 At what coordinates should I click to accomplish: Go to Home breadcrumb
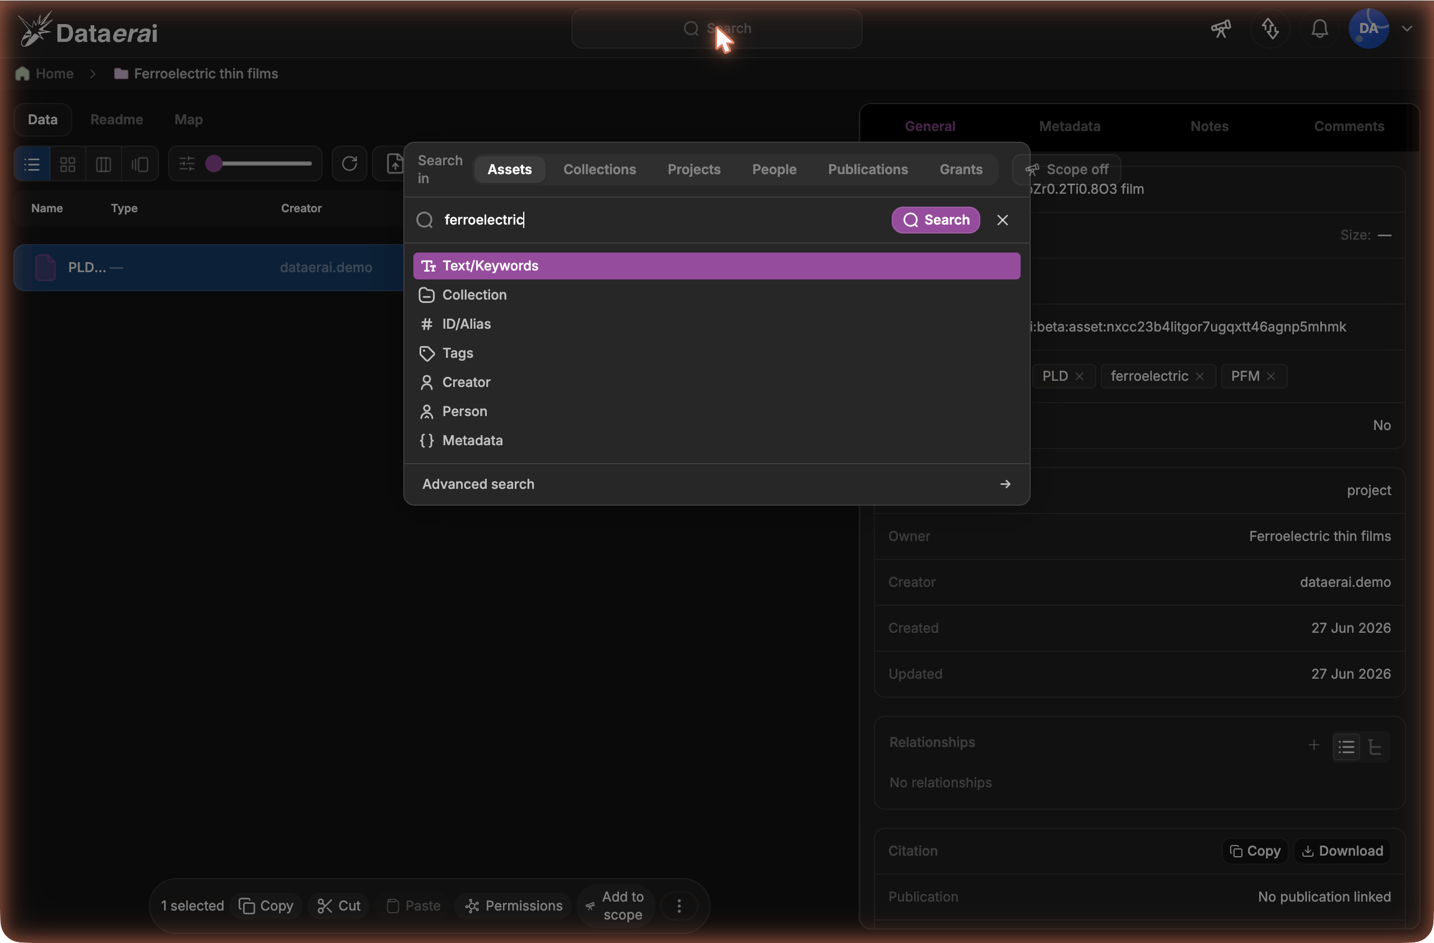(45, 73)
